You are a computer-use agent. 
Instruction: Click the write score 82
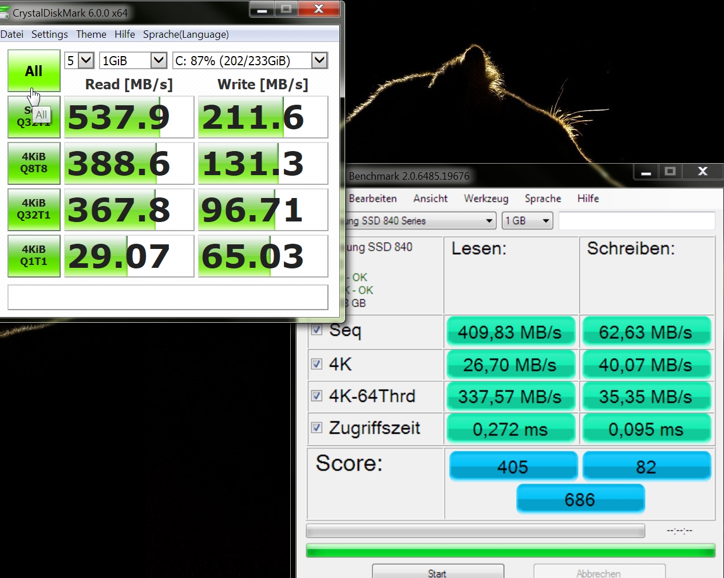646,466
